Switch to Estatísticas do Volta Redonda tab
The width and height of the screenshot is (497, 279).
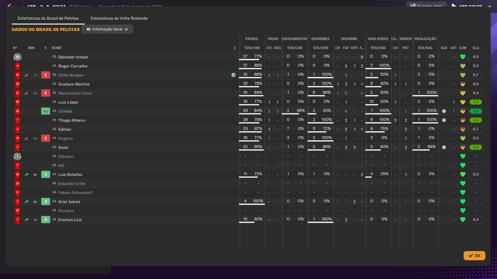point(119,18)
